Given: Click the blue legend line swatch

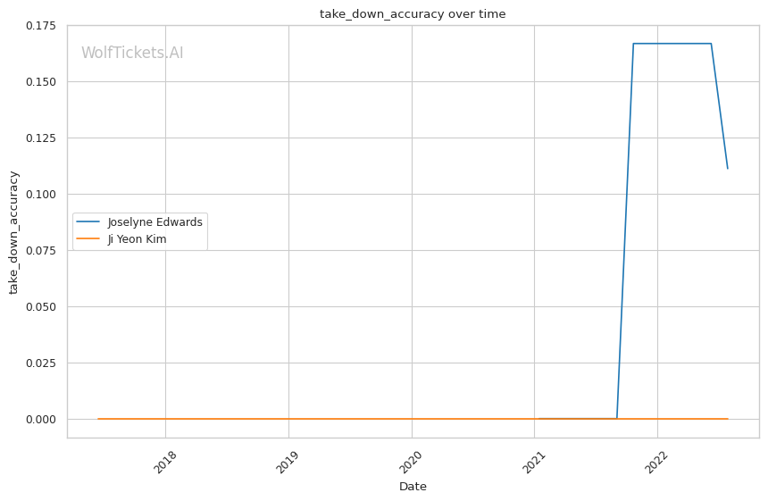Looking at the screenshot, I should [88, 222].
